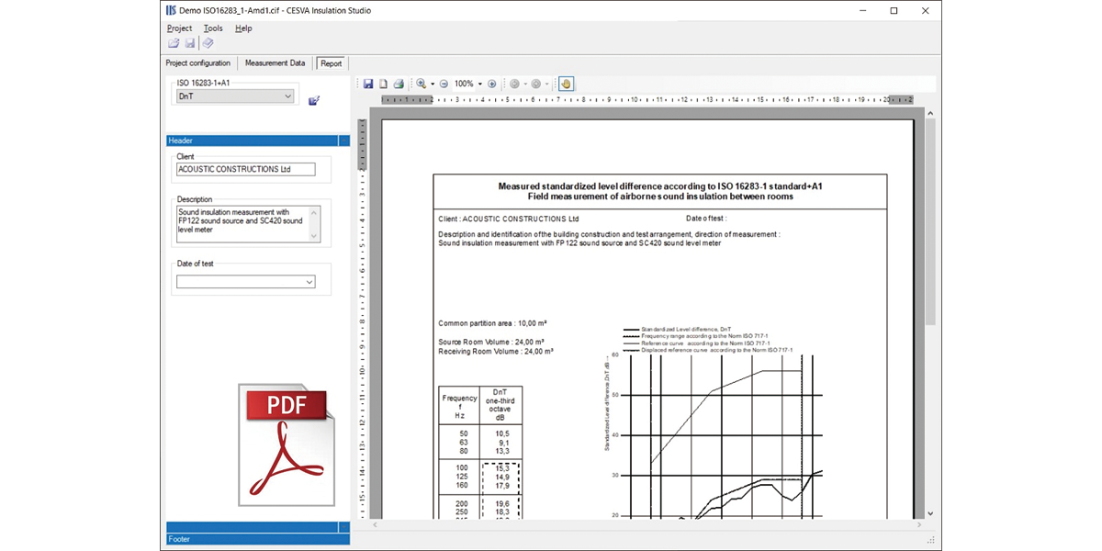Click the book icon in top toolbar

click(208, 43)
